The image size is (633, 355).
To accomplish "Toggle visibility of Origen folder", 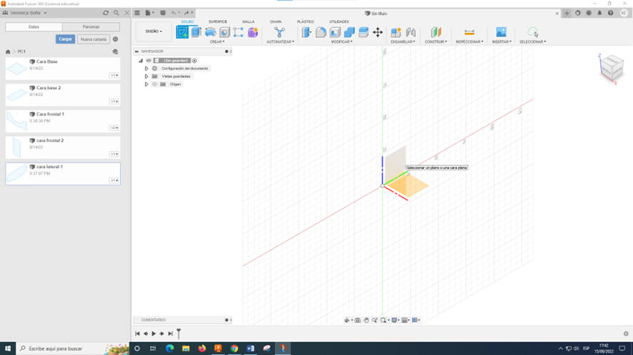I will (154, 84).
